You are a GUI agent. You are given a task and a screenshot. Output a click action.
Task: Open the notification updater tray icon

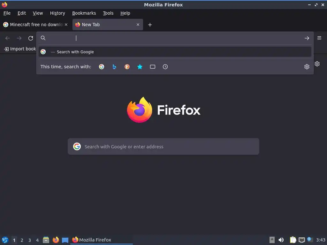click(310, 240)
